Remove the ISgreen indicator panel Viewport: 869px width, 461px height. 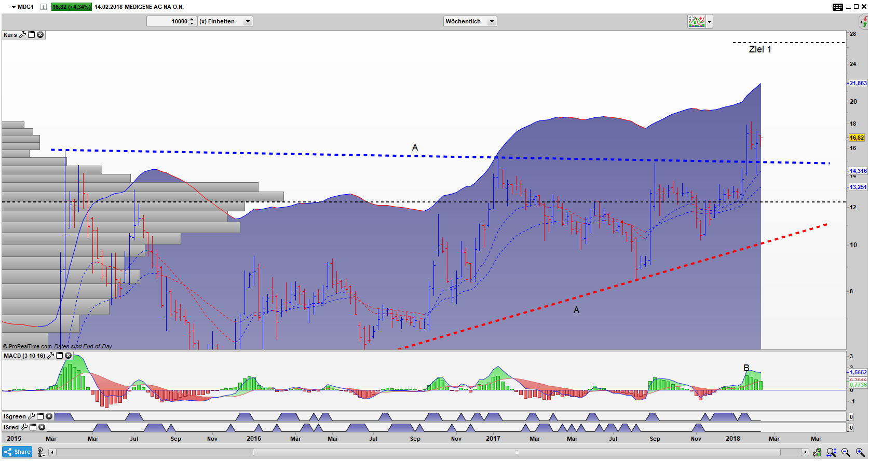click(x=49, y=416)
